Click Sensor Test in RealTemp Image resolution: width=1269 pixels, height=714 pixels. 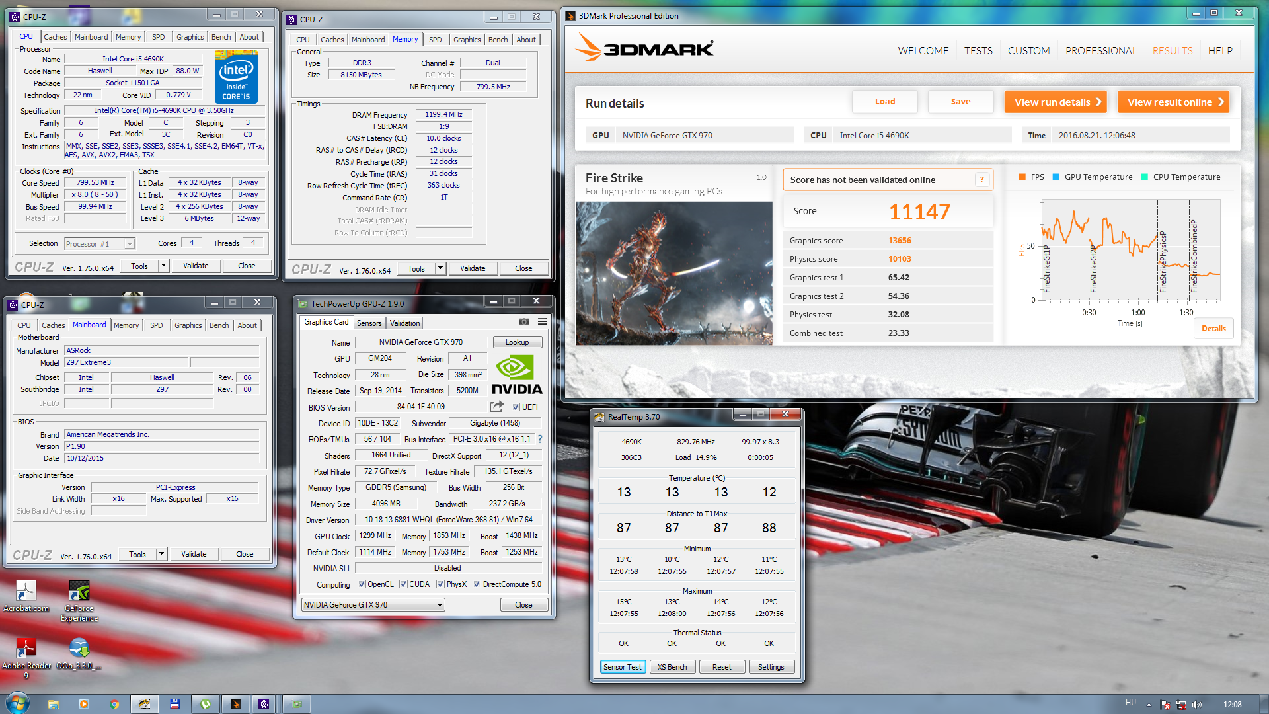623,667
